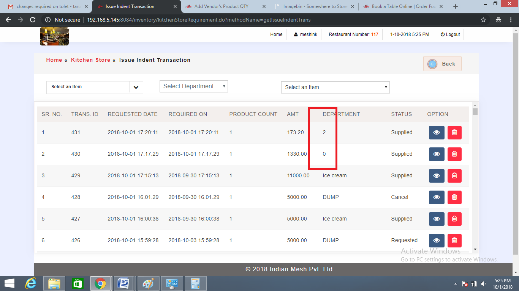The width and height of the screenshot is (519, 291).
Task: Open the wide Select an Item dropdown
Action: pyautogui.click(x=335, y=87)
